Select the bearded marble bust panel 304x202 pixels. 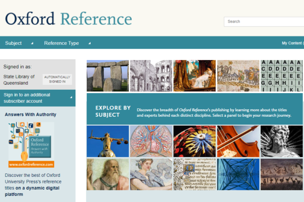pos(281,141)
